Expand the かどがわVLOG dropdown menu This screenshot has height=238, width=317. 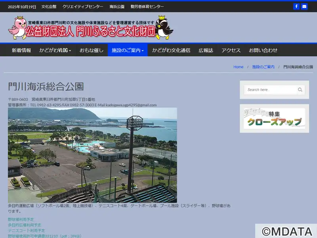55,50
